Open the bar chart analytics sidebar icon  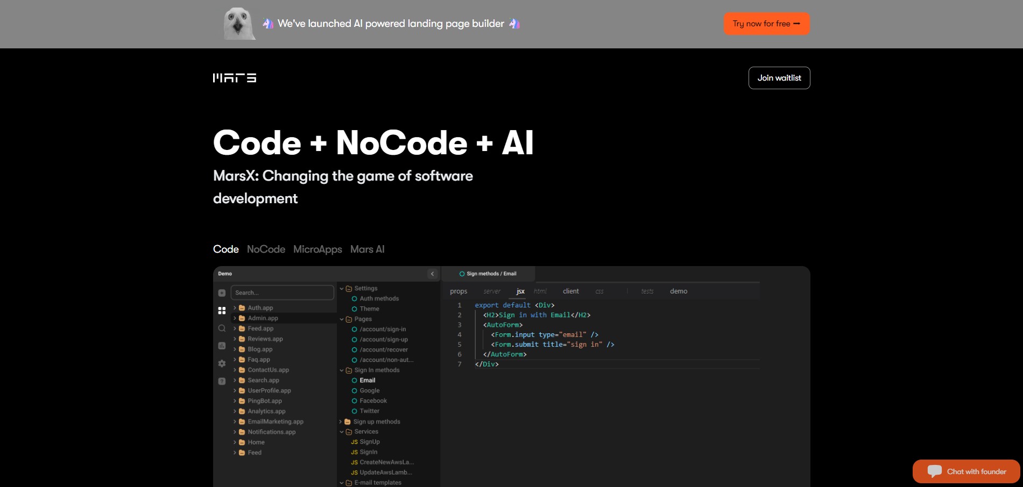[222, 346]
